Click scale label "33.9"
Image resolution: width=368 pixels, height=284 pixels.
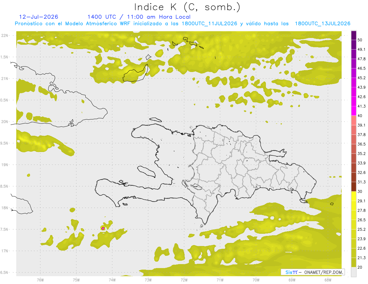coord(362,163)
